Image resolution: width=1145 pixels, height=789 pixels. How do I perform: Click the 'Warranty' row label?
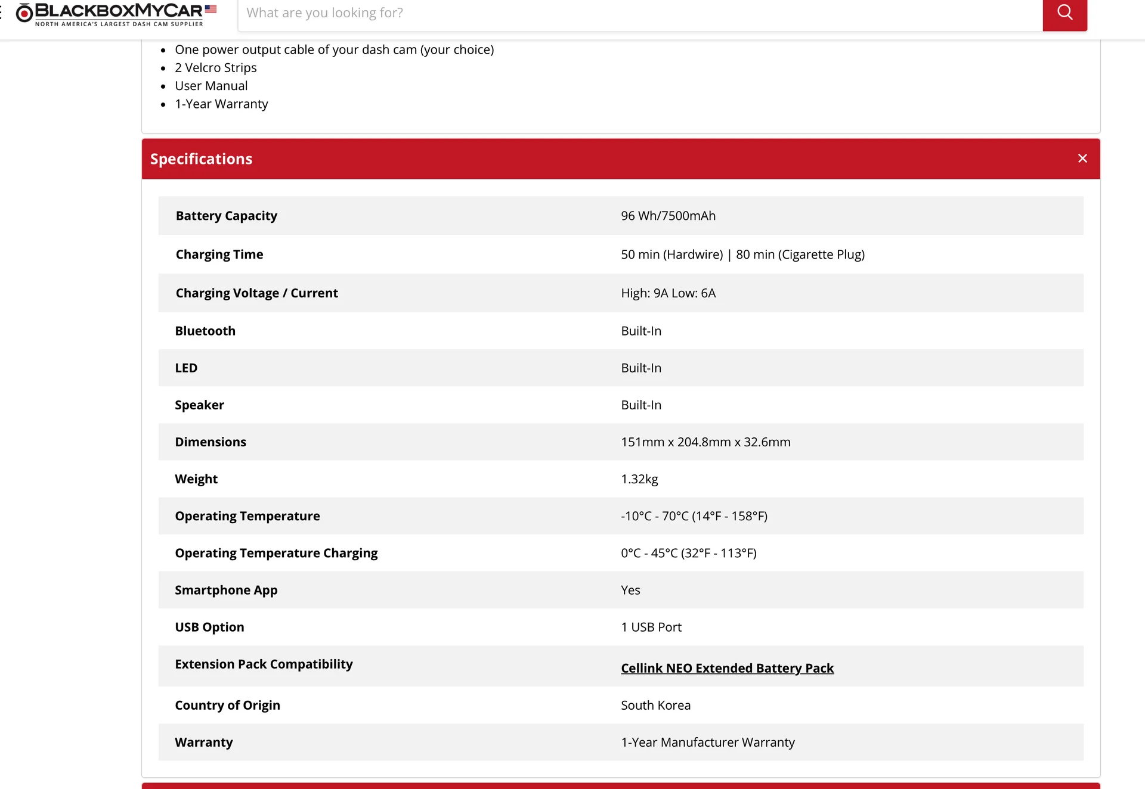coord(204,742)
